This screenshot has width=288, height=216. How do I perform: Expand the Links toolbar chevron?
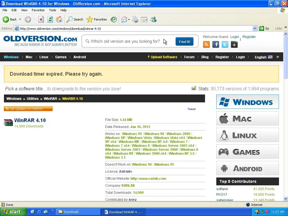click(286, 27)
